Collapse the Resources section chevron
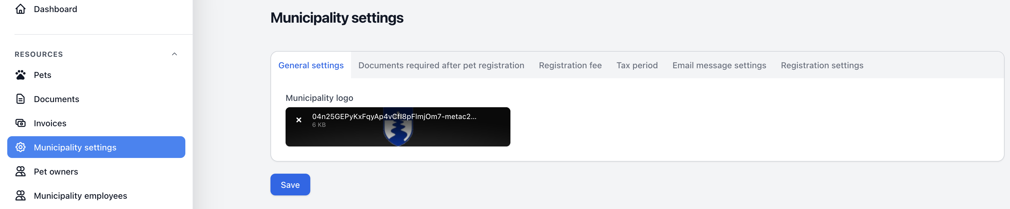The width and height of the screenshot is (1010, 209). 174,54
